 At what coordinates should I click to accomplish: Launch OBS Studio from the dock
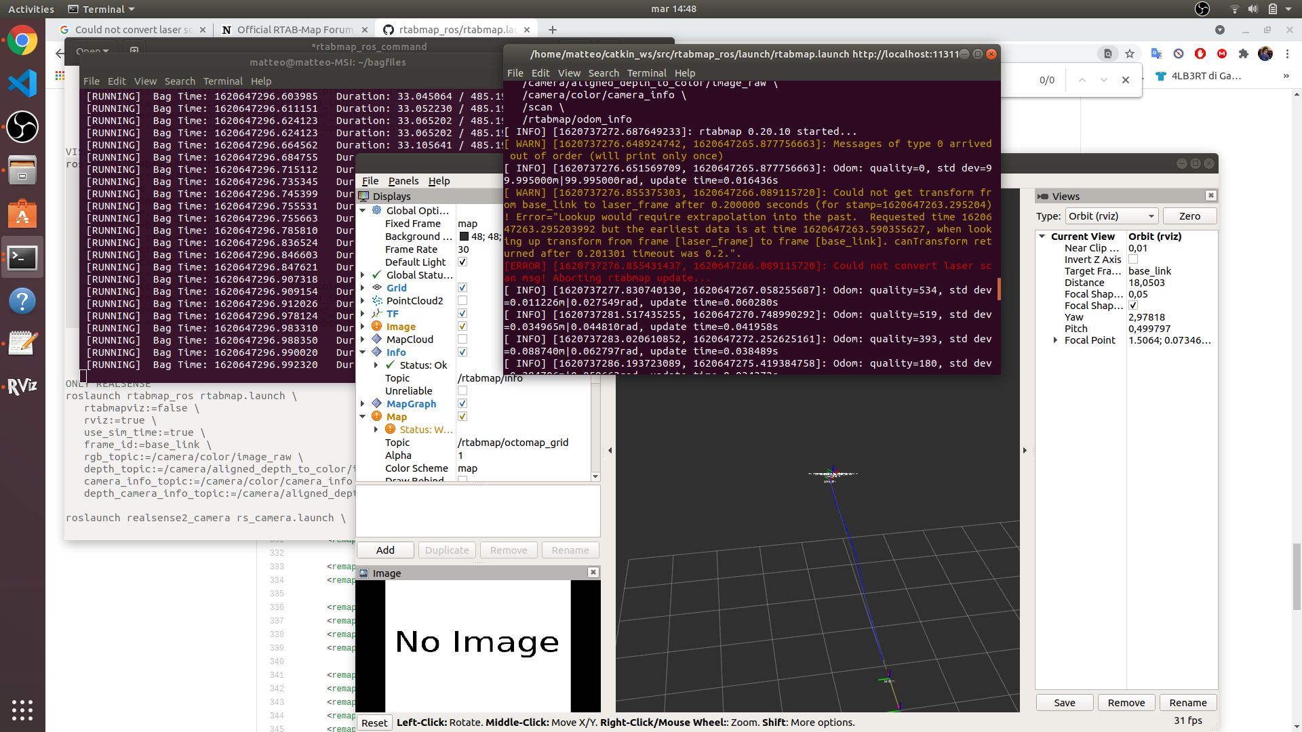[22, 127]
